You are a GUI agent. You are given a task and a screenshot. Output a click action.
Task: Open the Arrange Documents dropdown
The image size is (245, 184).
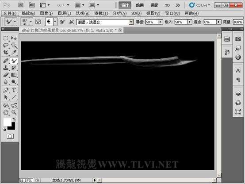(x=79, y=5)
